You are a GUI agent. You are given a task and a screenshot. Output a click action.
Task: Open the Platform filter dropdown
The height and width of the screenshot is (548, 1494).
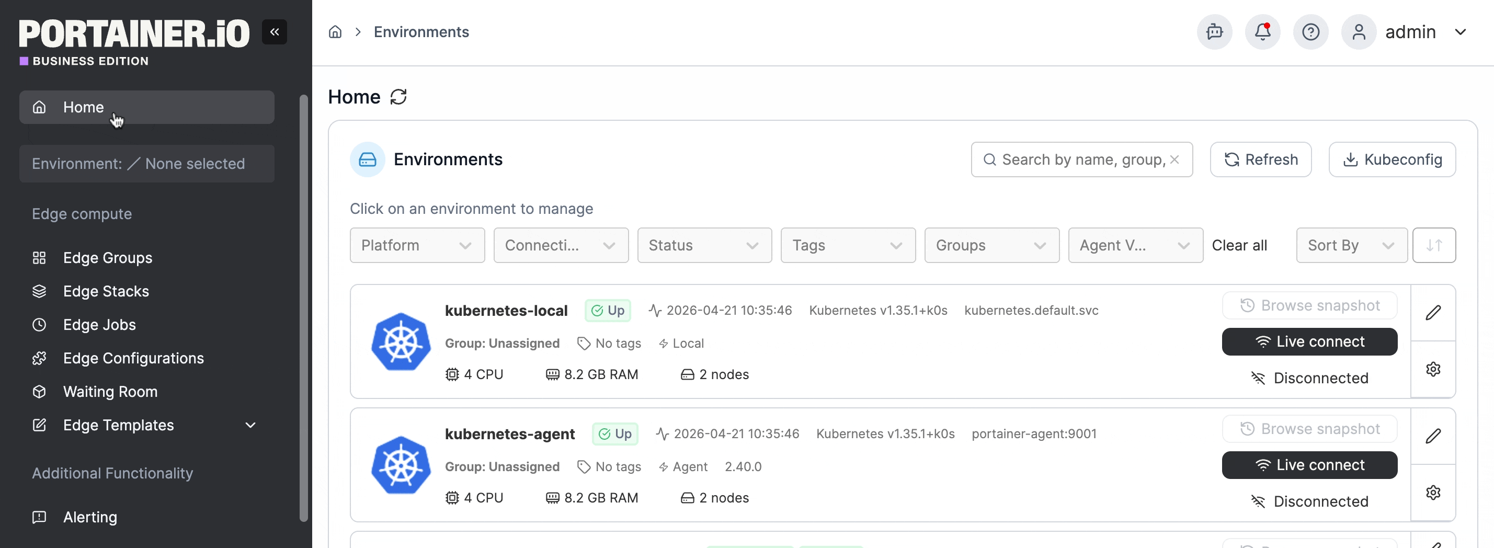pyautogui.click(x=417, y=245)
